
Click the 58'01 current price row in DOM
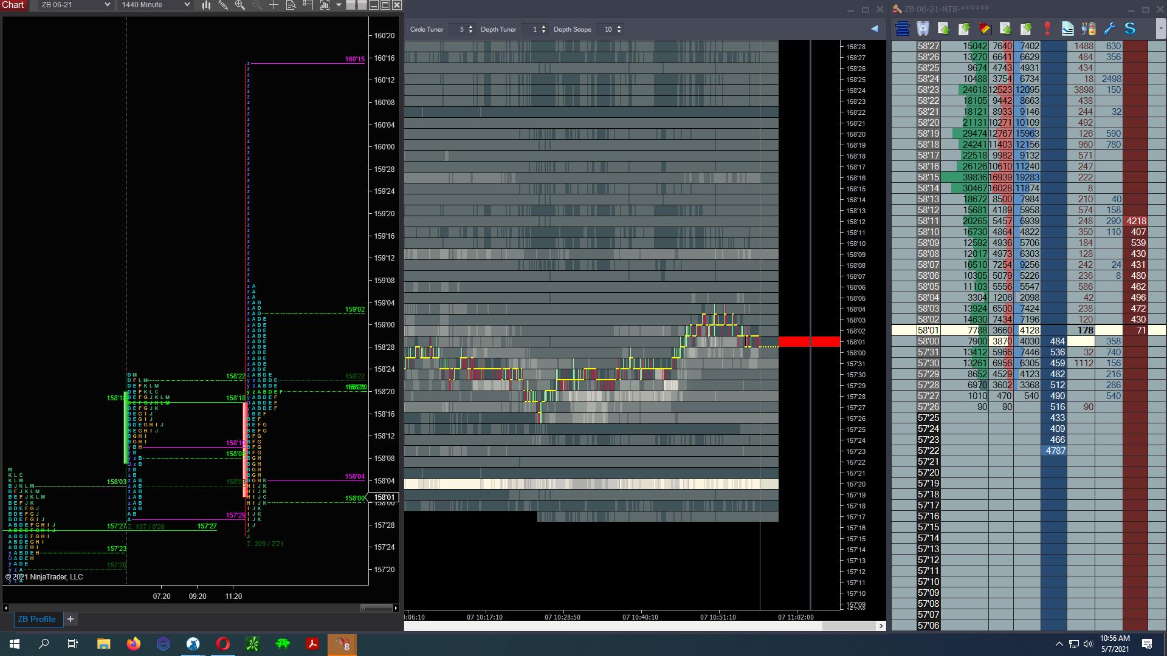pos(1028,330)
